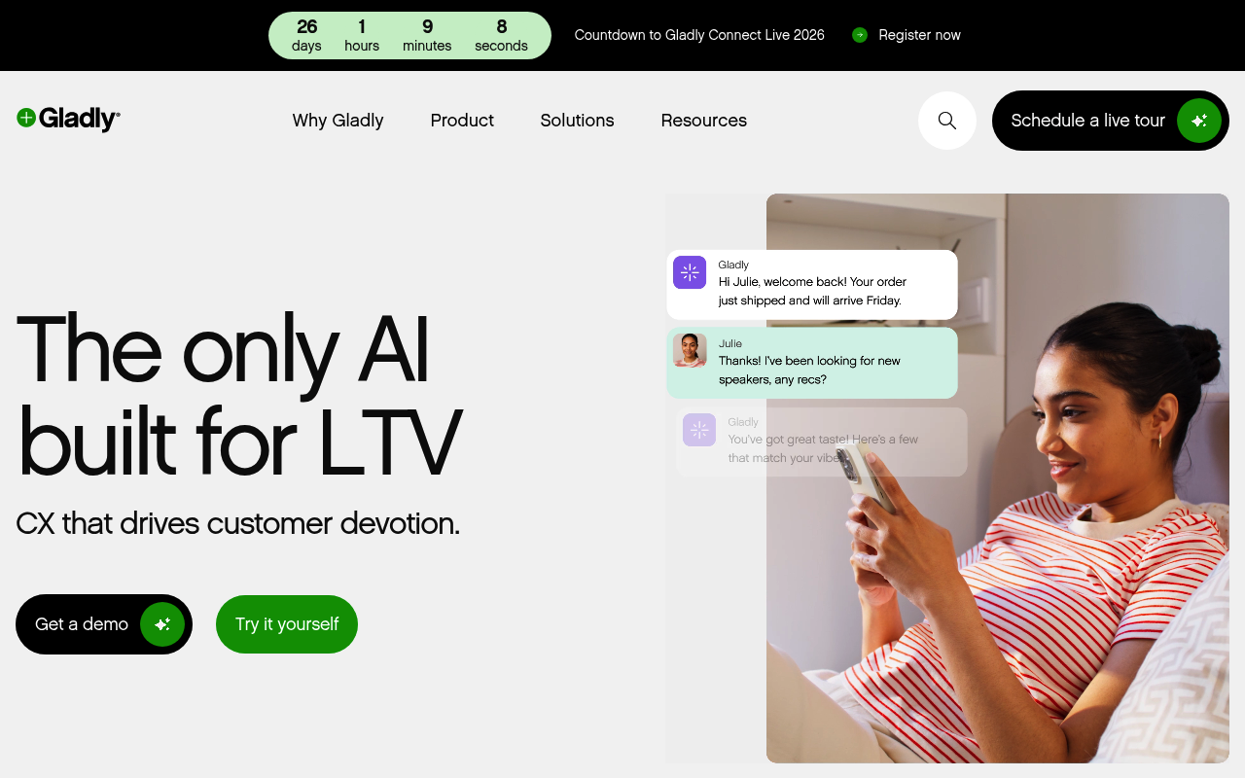Click sparkle icon on Get a demo button
This screenshot has height=778, width=1245.
(162, 624)
